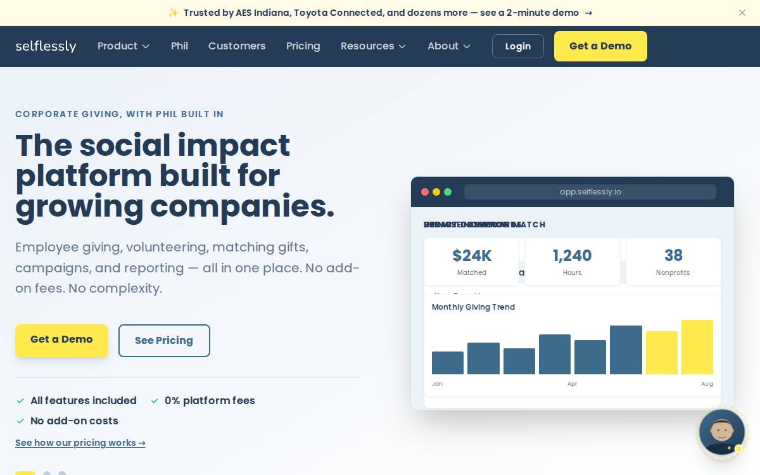Click the $24K Matched stat card
The image size is (760, 475).
pos(472,262)
